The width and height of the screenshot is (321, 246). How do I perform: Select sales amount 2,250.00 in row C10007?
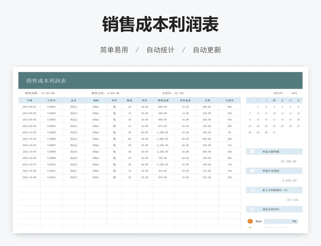(x=163, y=145)
